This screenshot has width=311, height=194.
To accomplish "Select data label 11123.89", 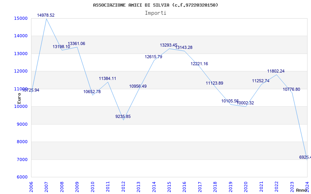I will click(x=215, y=83).
